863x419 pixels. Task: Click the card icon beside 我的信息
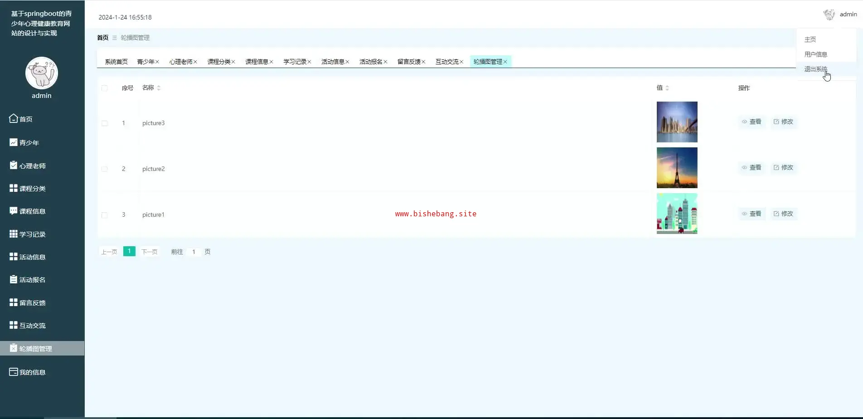14,372
